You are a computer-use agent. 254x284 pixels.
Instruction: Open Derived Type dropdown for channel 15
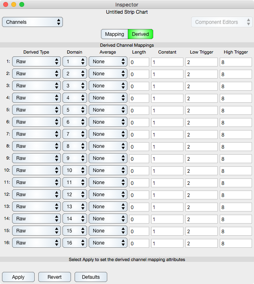coord(36,231)
